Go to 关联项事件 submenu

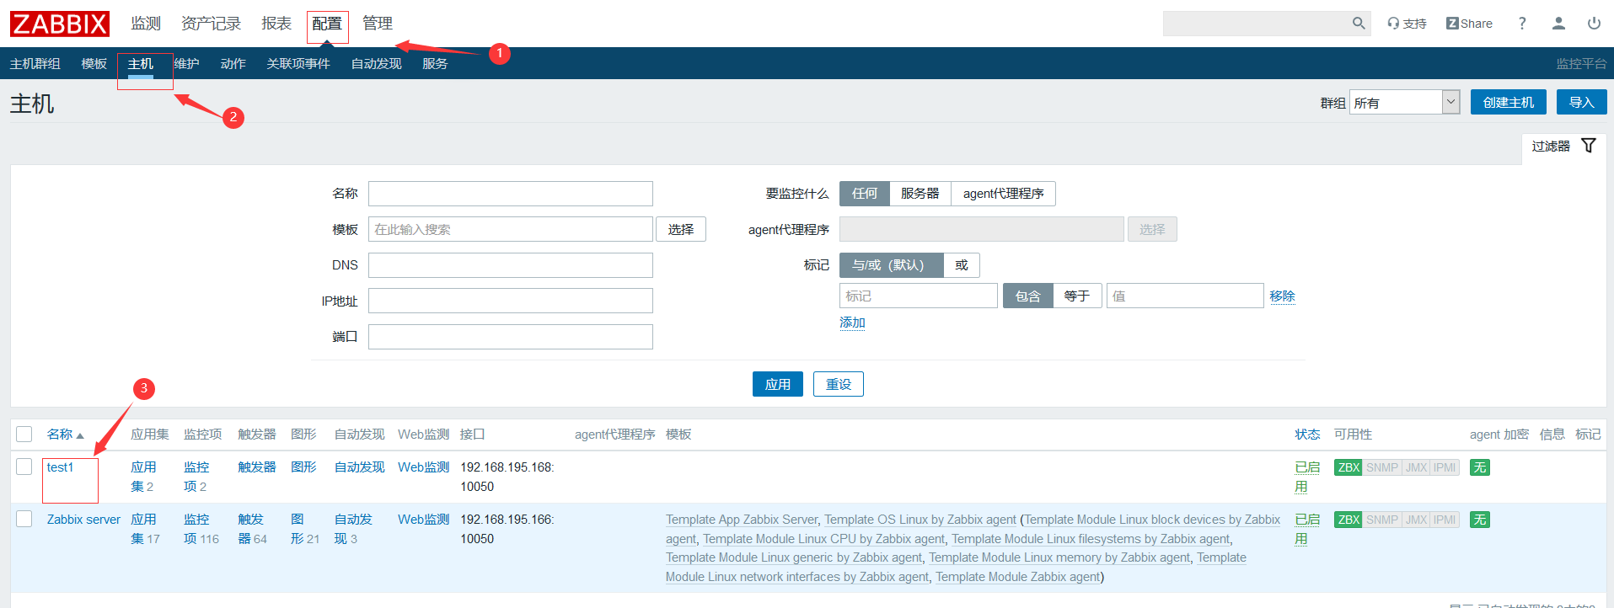click(x=298, y=64)
